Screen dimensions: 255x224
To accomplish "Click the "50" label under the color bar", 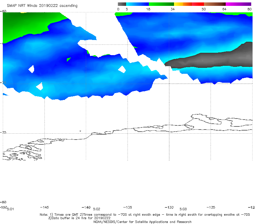I will point(204,9).
